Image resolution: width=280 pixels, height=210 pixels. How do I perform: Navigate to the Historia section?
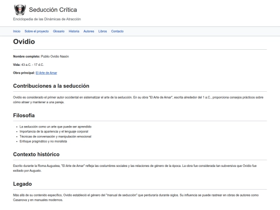tap(74, 31)
